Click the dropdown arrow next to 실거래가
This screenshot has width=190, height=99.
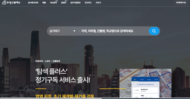(74, 31)
